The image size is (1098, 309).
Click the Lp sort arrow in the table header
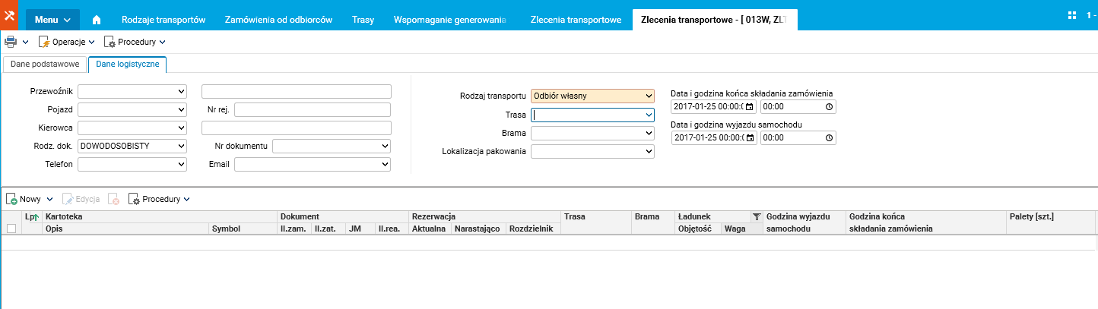35,217
